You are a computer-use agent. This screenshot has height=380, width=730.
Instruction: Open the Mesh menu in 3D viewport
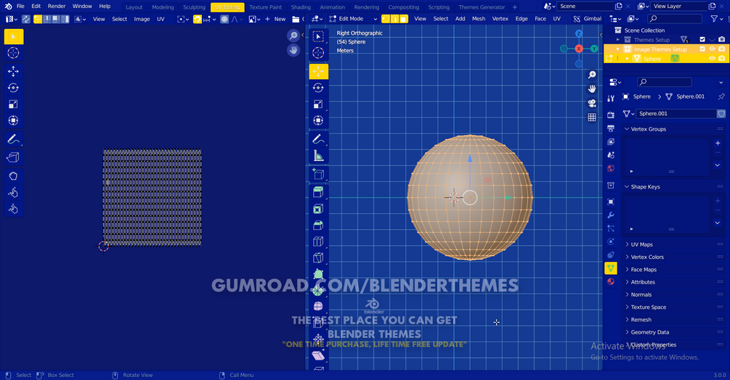[478, 19]
